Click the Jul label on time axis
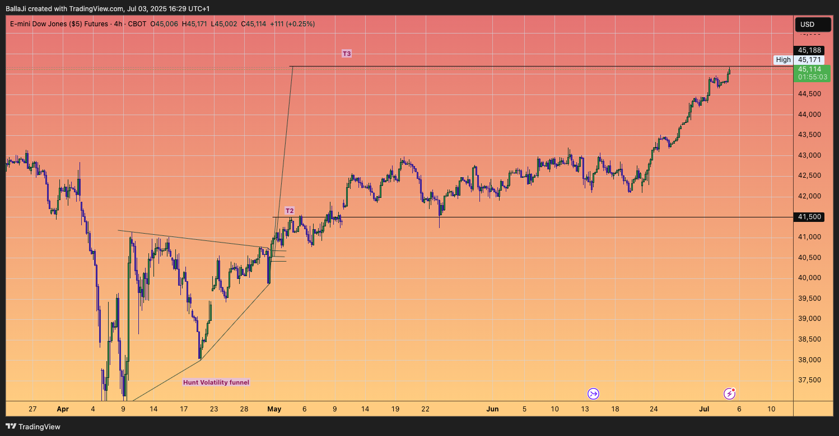The image size is (839, 436). [x=704, y=409]
